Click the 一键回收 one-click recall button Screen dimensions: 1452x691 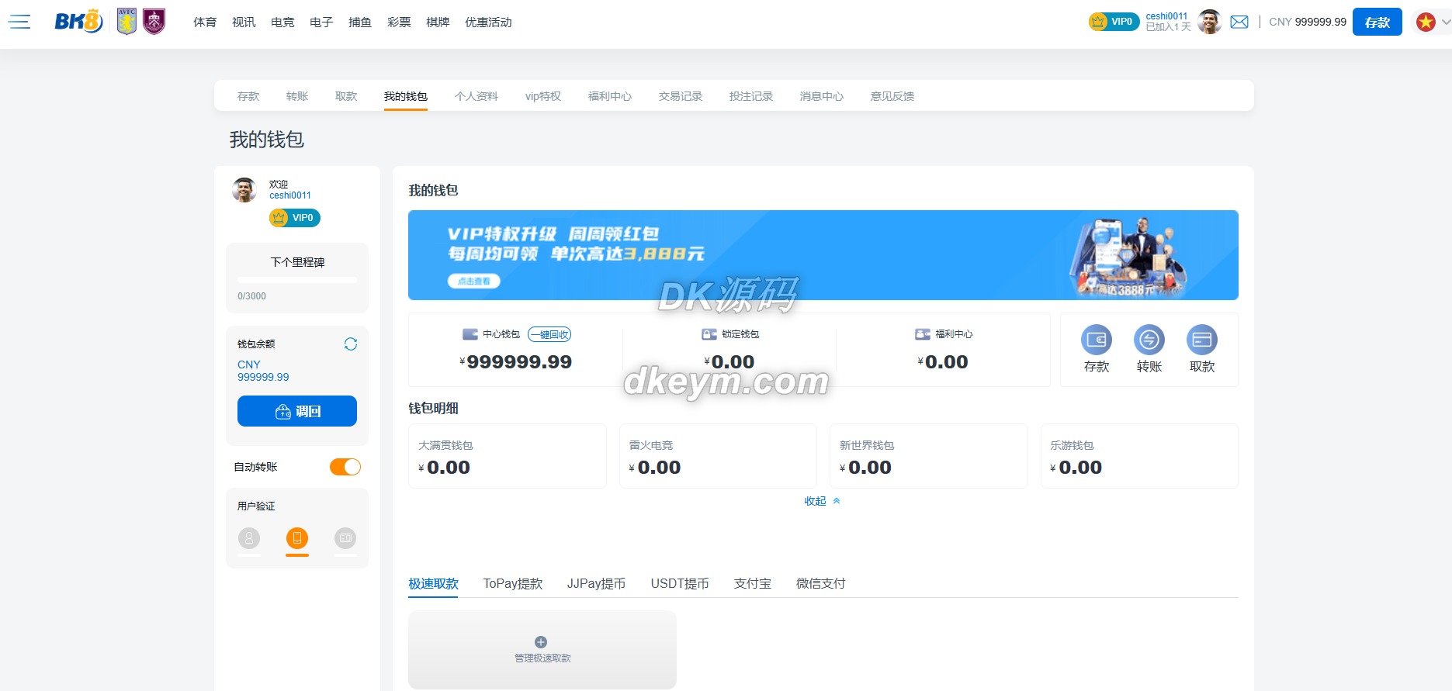pyautogui.click(x=549, y=334)
